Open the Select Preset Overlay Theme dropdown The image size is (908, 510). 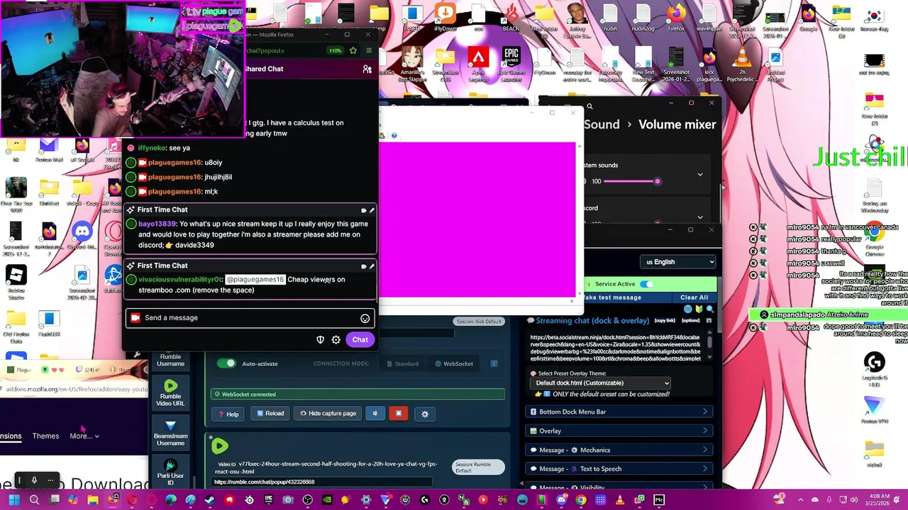(x=600, y=383)
